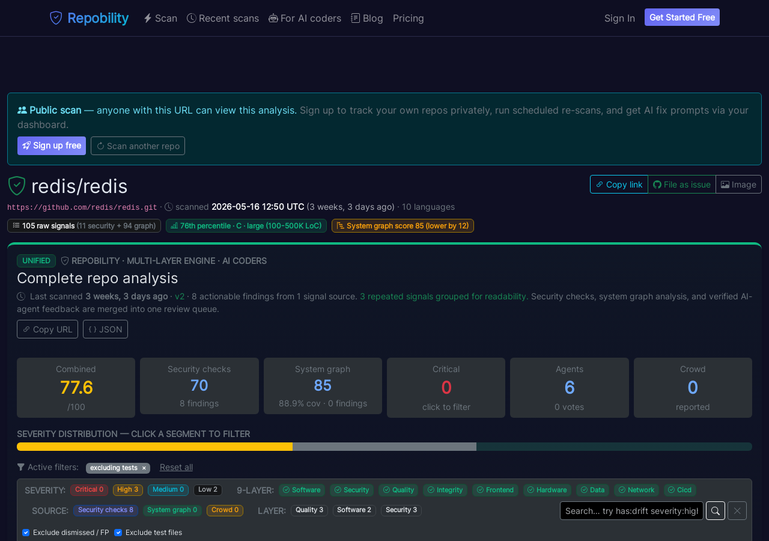Image resolution: width=769 pixels, height=541 pixels.
Task: Filter by the gray severity bar segment
Action: pyautogui.click(x=384, y=447)
